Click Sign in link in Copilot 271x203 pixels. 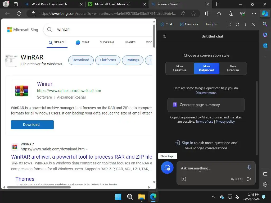(x=187, y=143)
